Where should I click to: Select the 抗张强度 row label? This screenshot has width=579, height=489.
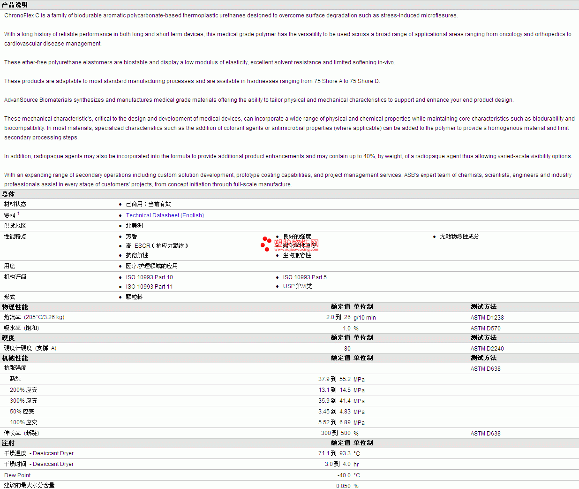(15, 368)
